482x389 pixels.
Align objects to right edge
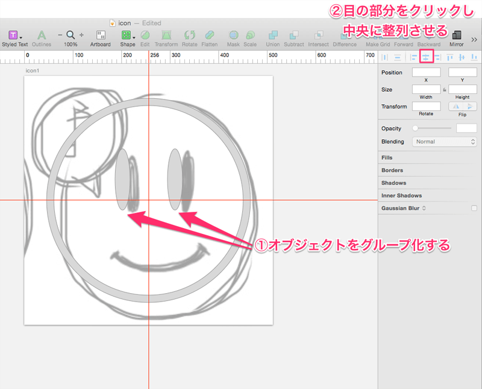click(x=438, y=57)
